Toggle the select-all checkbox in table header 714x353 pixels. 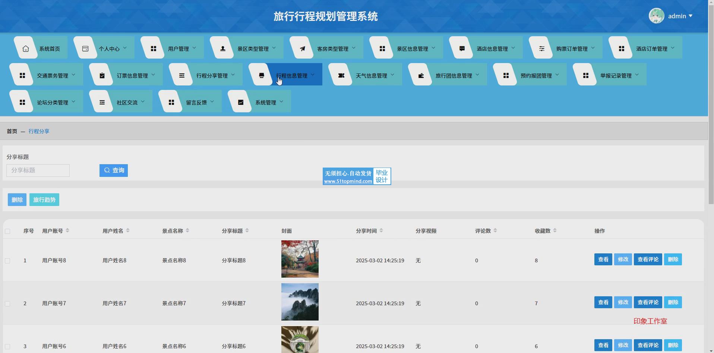click(7, 231)
